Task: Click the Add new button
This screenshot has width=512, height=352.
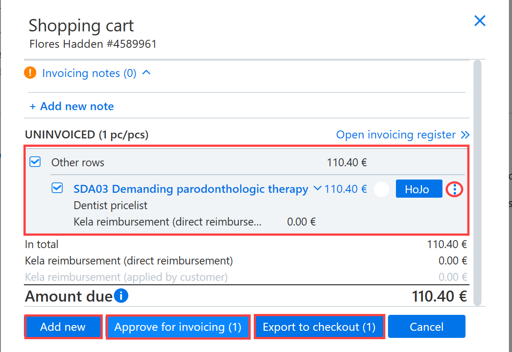Action: pos(63,327)
